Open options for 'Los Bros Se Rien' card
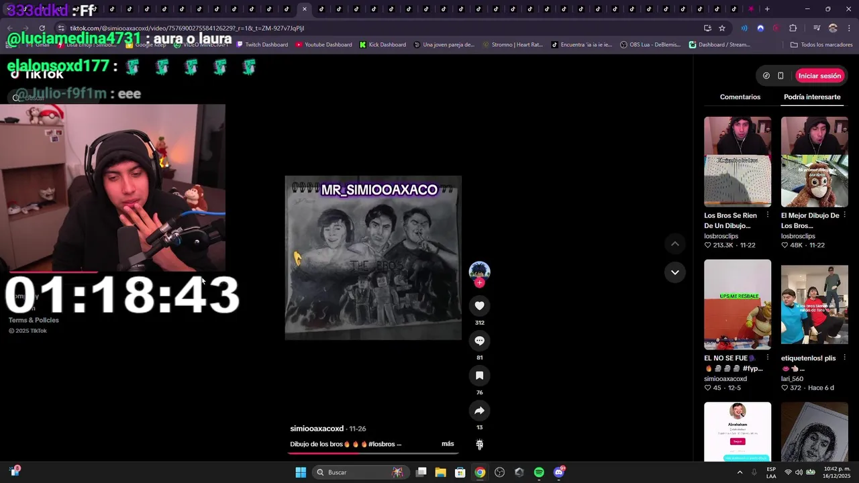The height and width of the screenshot is (483, 859). (x=767, y=215)
